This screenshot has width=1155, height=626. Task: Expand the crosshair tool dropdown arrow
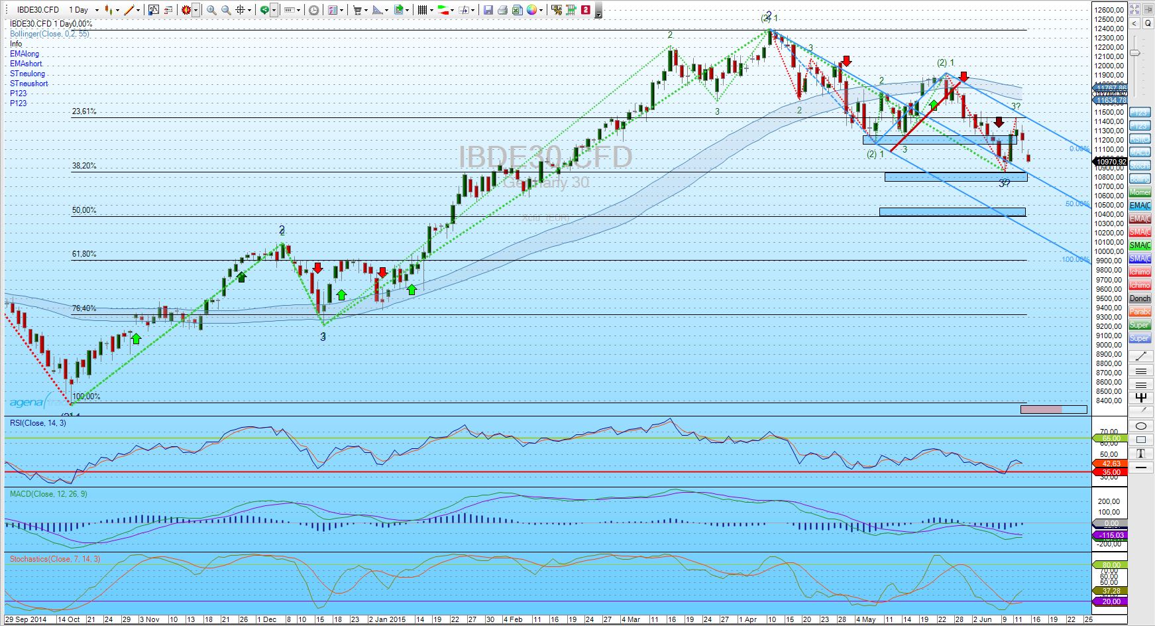(x=250, y=10)
